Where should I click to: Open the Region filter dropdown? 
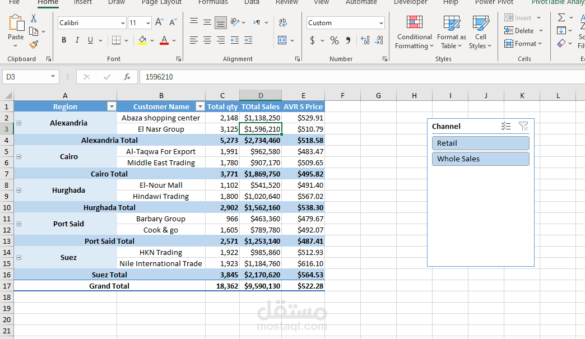pyautogui.click(x=112, y=106)
